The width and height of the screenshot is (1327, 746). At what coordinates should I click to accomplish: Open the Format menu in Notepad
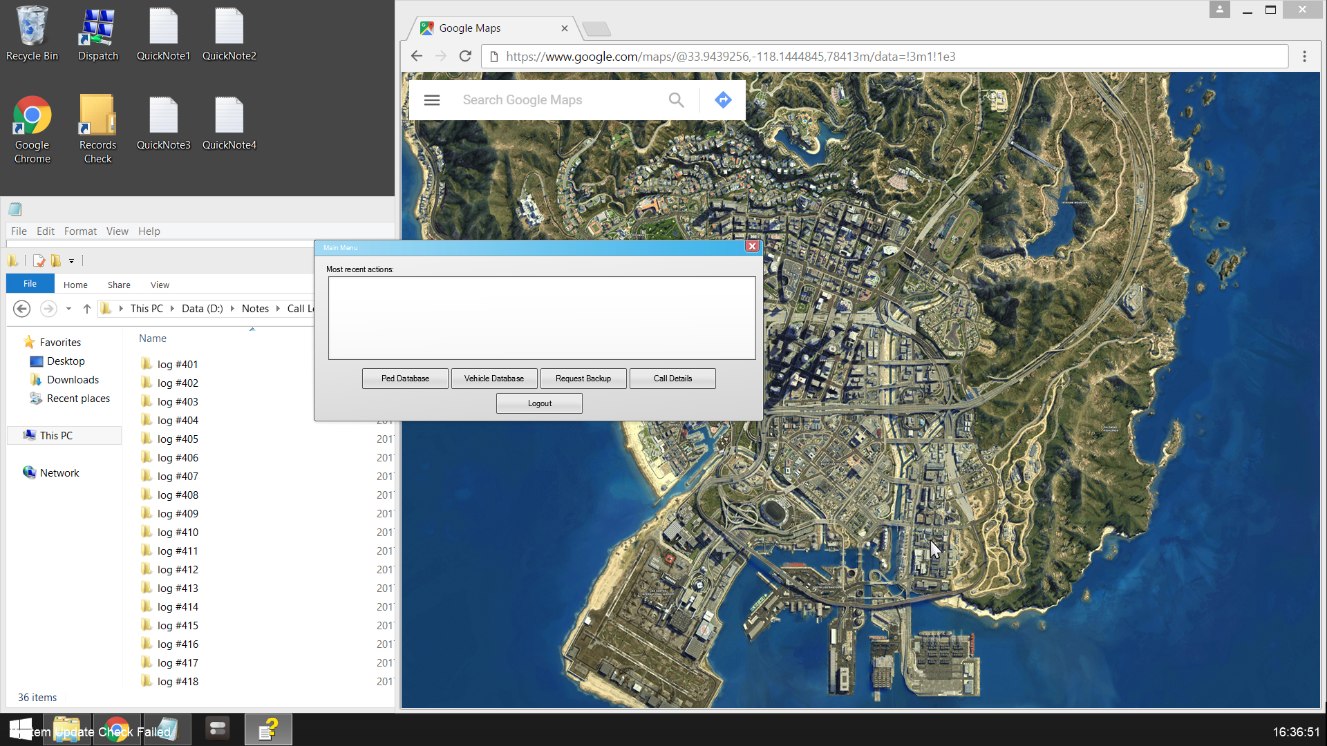[x=80, y=231]
